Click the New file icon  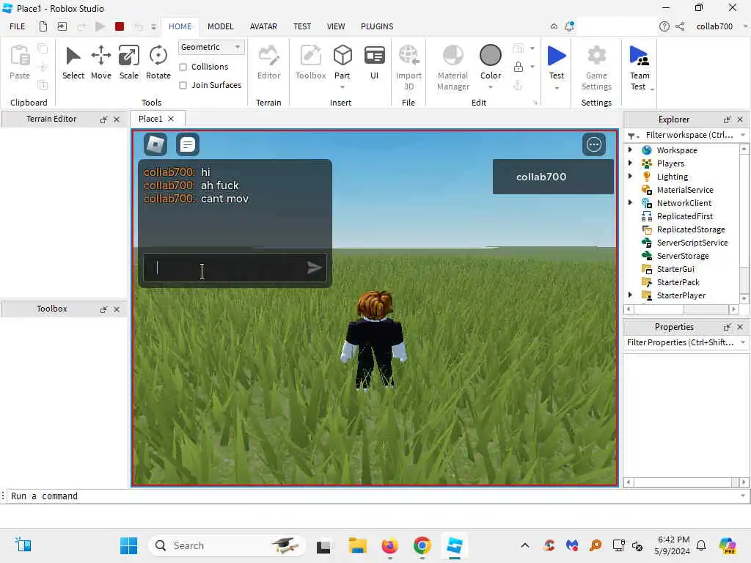(x=43, y=26)
